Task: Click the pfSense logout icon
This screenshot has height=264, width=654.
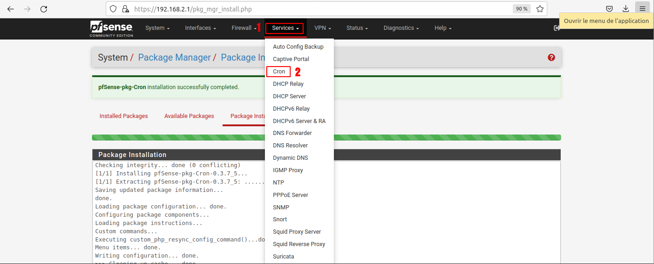Action: pos(556,28)
